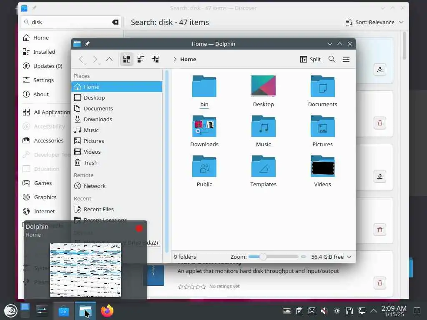Show hidden system tray icons

(x=374, y=311)
